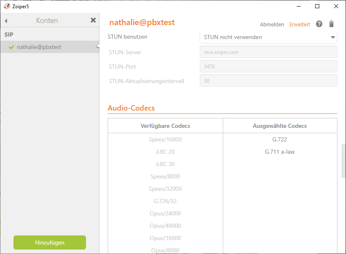Open help via question mark icon
The width and height of the screenshot is (346, 254).
pyautogui.click(x=319, y=24)
